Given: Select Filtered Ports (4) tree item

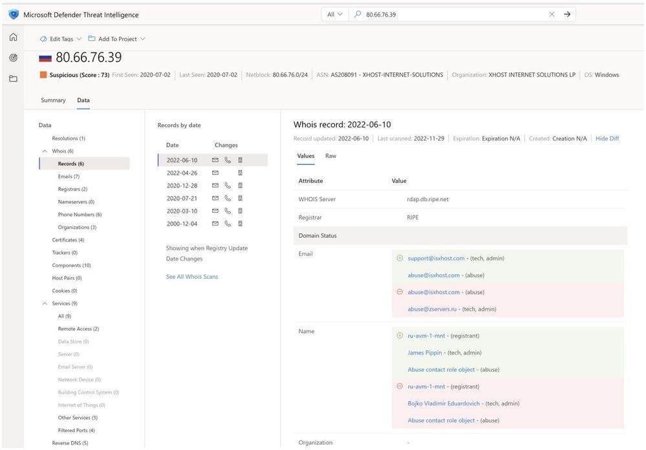Looking at the screenshot, I should coord(76,430).
